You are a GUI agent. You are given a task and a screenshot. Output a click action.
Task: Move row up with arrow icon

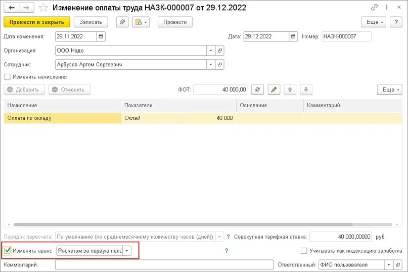pyautogui.click(x=290, y=89)
